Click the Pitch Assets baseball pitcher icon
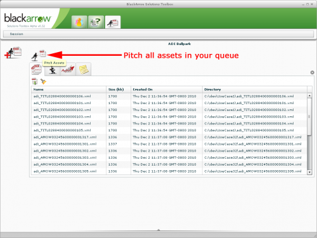317x238 pixels. (x=39, y=55)
